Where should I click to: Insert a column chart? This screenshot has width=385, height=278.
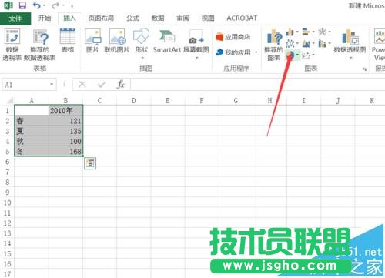[x=290, y=32]
